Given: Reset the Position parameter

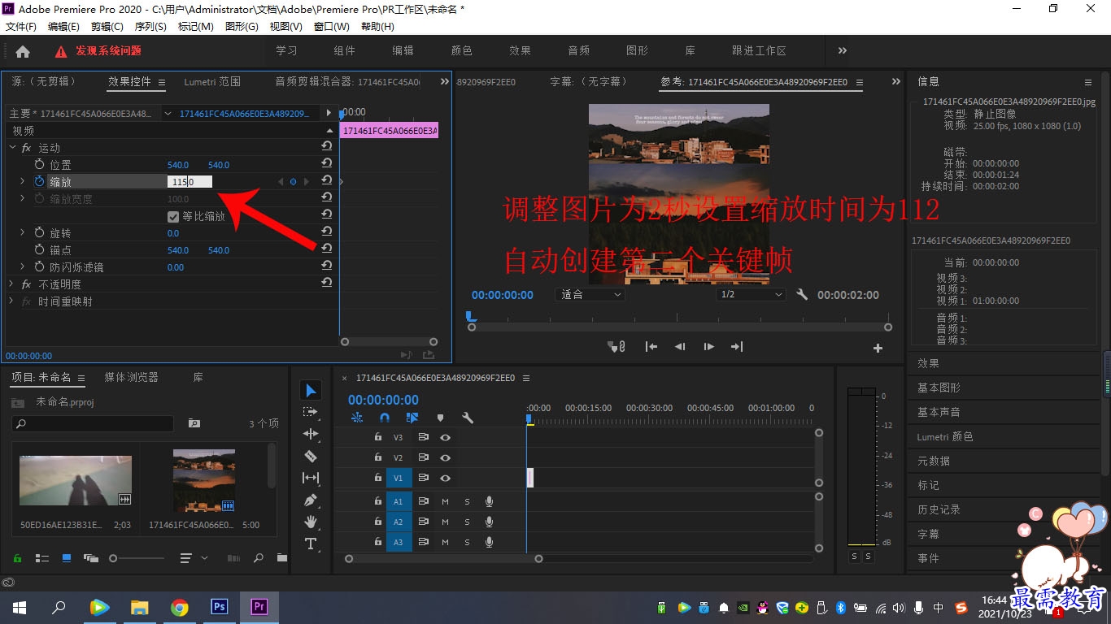Looking at the screenshot, I should (x=326, y=163).
